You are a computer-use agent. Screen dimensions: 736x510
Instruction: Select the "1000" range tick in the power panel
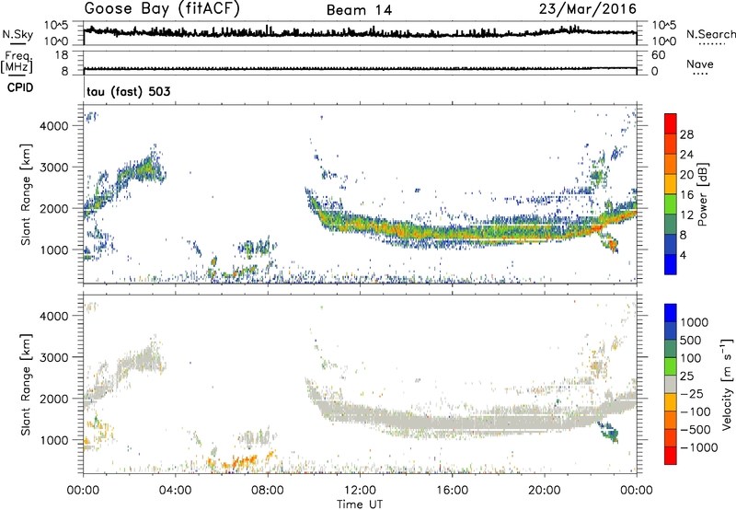coord(54,249)
